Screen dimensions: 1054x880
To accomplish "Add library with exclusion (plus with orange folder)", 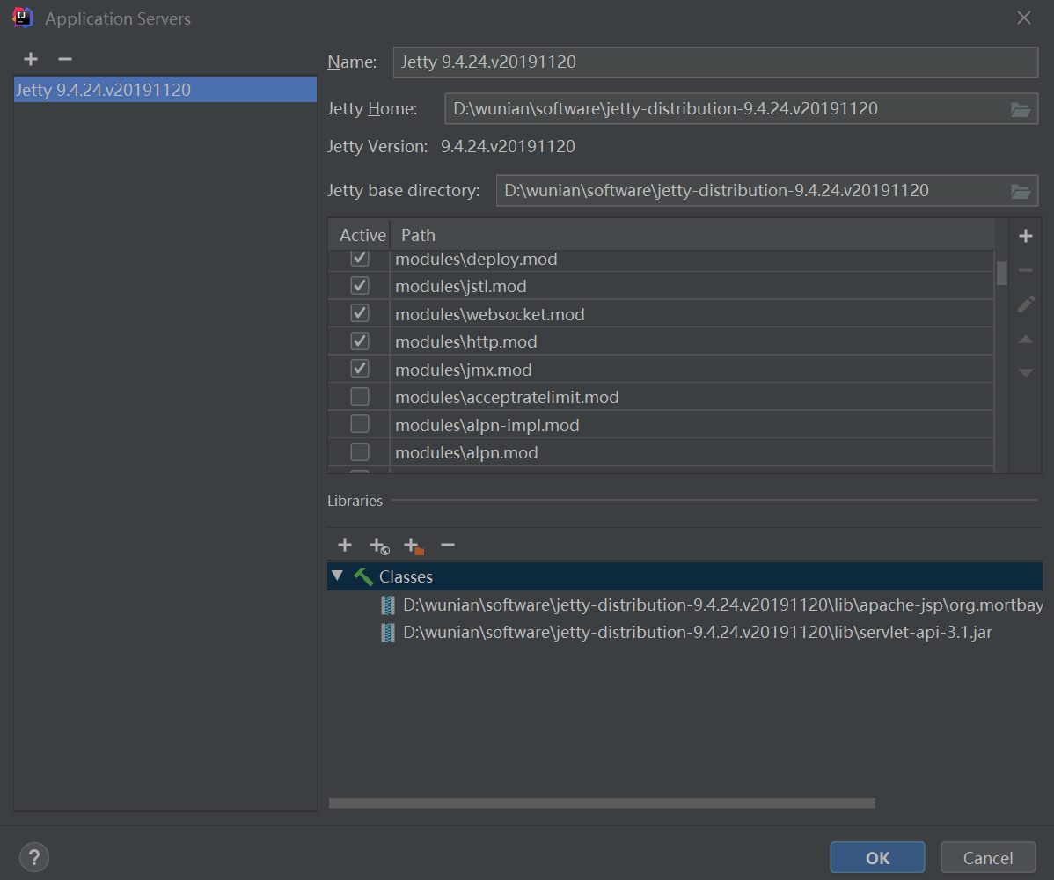I will [414, 546].
